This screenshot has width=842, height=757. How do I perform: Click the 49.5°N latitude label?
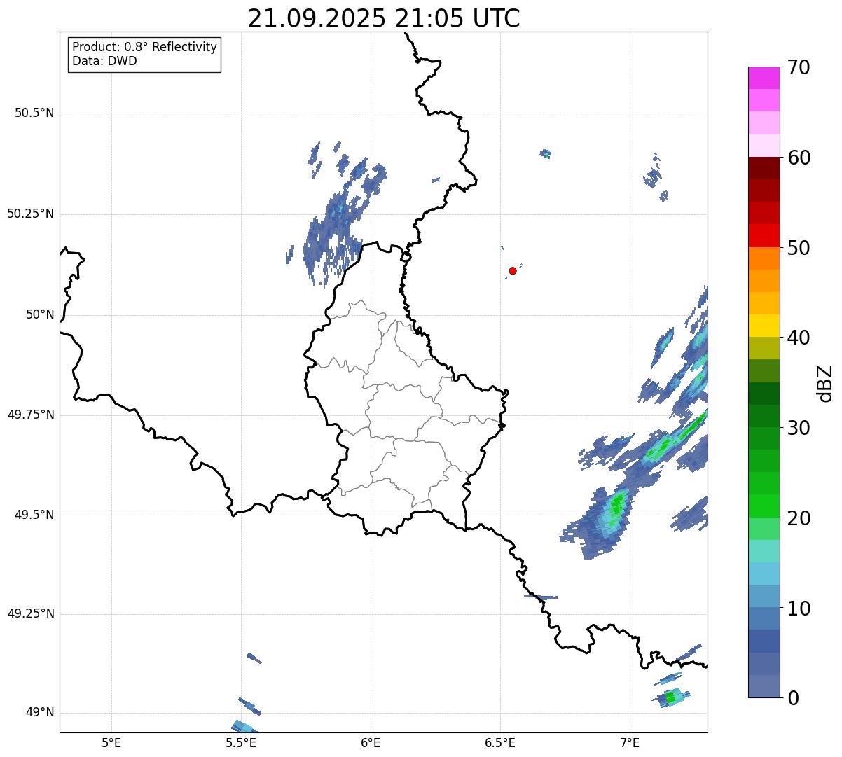pyautogui.click(x=34, y=515)
